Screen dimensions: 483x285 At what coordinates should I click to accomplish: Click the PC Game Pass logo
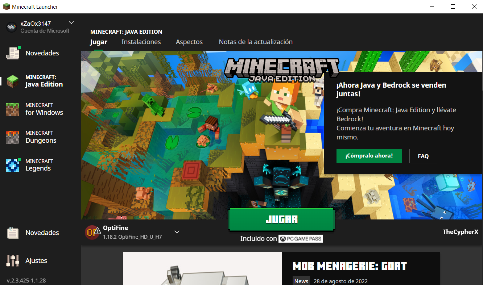pos(300,239)
